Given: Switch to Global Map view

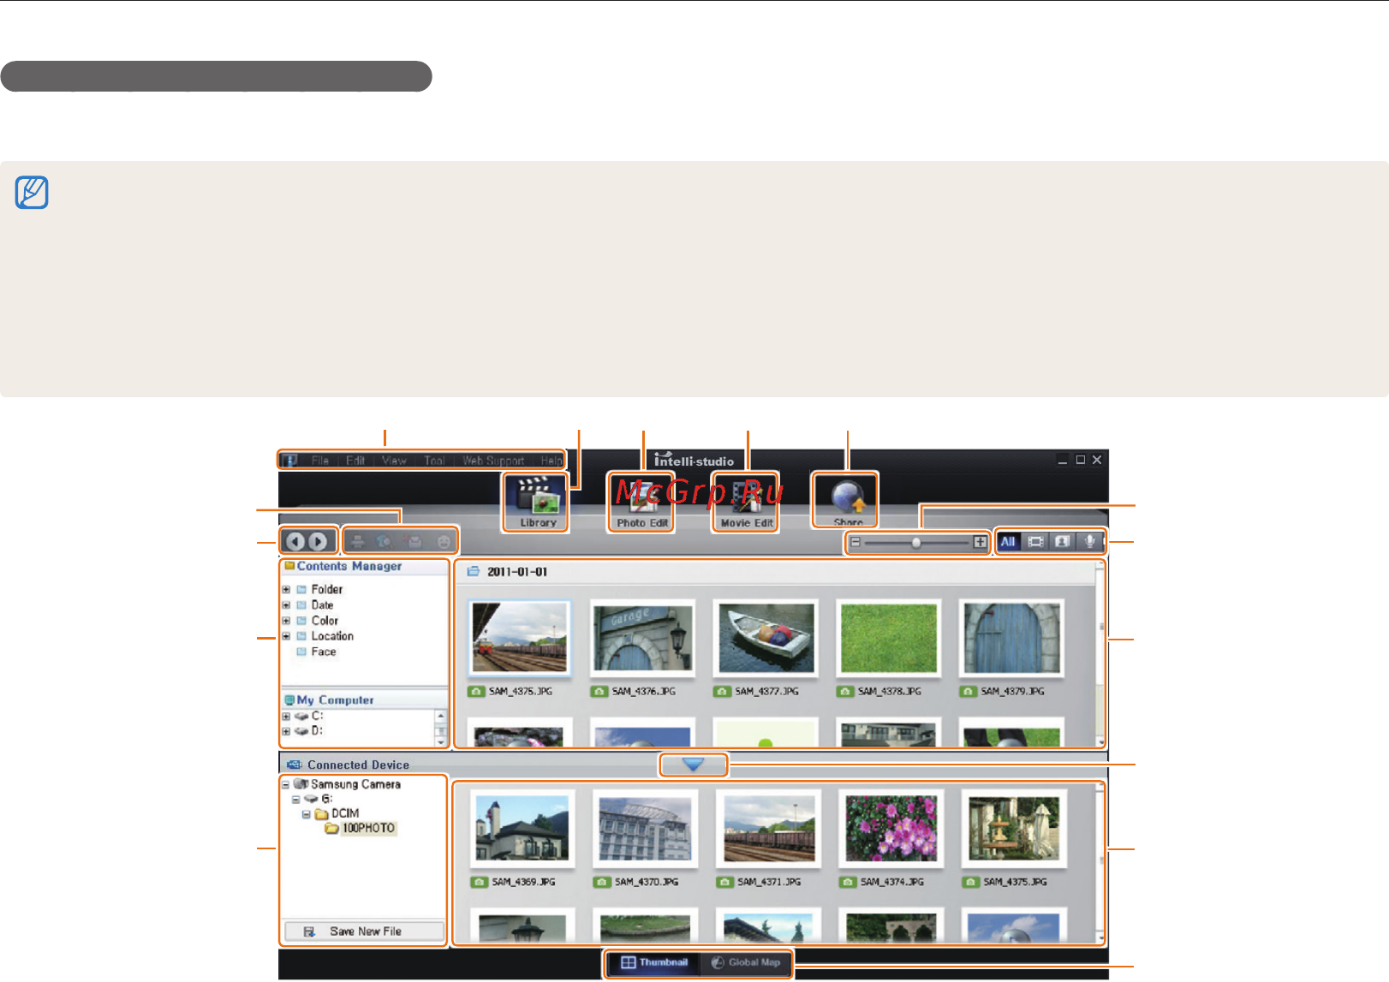Looking at the screenshot, I should [x=746, y=962].
